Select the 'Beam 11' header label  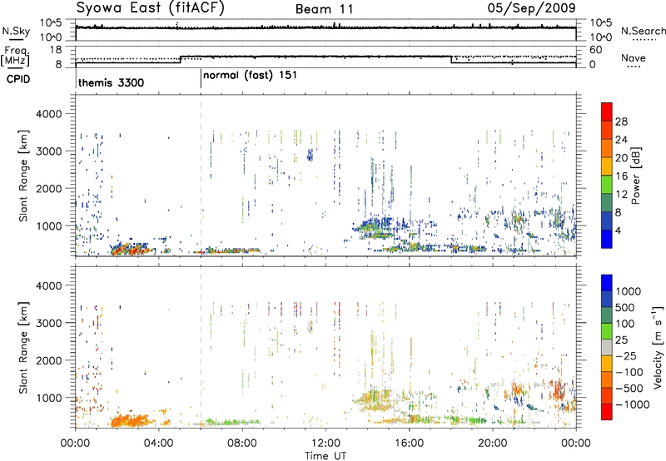pos(325,9)
